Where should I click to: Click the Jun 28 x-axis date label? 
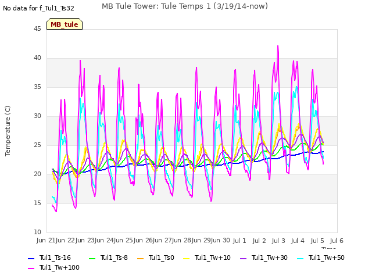(182, 241)
